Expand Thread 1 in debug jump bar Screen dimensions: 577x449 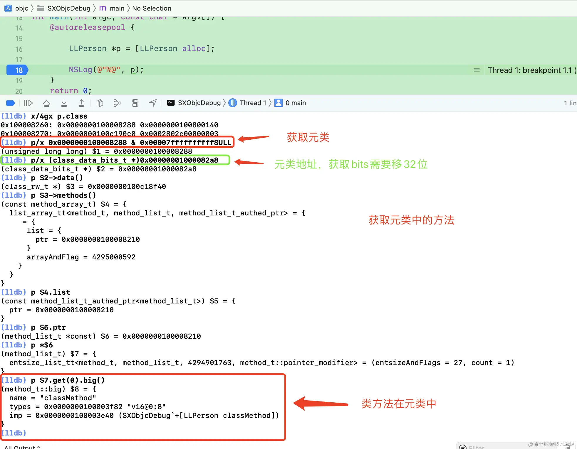pyautogui.click(x=252, y=103)
